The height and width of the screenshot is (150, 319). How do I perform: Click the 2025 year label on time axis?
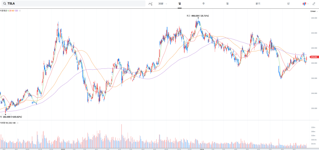click(63, 149)
